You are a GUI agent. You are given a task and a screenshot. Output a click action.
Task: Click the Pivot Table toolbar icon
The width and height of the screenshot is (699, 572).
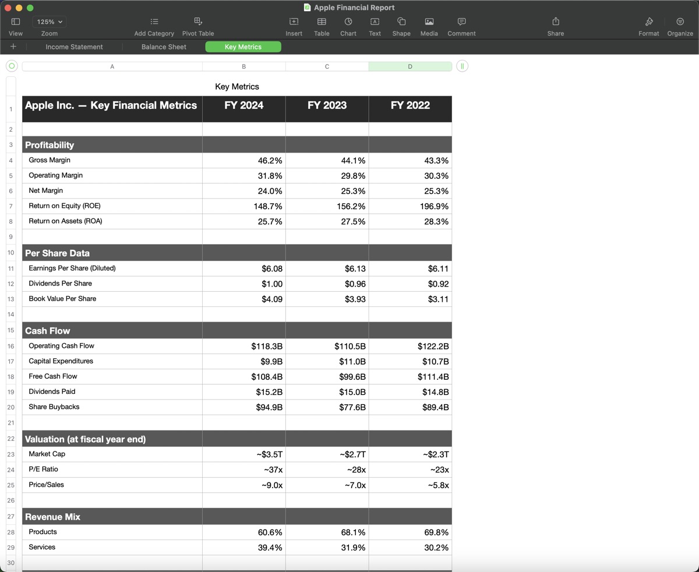coord(198,22)
